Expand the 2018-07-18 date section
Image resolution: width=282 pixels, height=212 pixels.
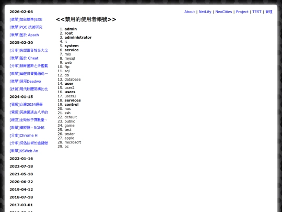21,197
